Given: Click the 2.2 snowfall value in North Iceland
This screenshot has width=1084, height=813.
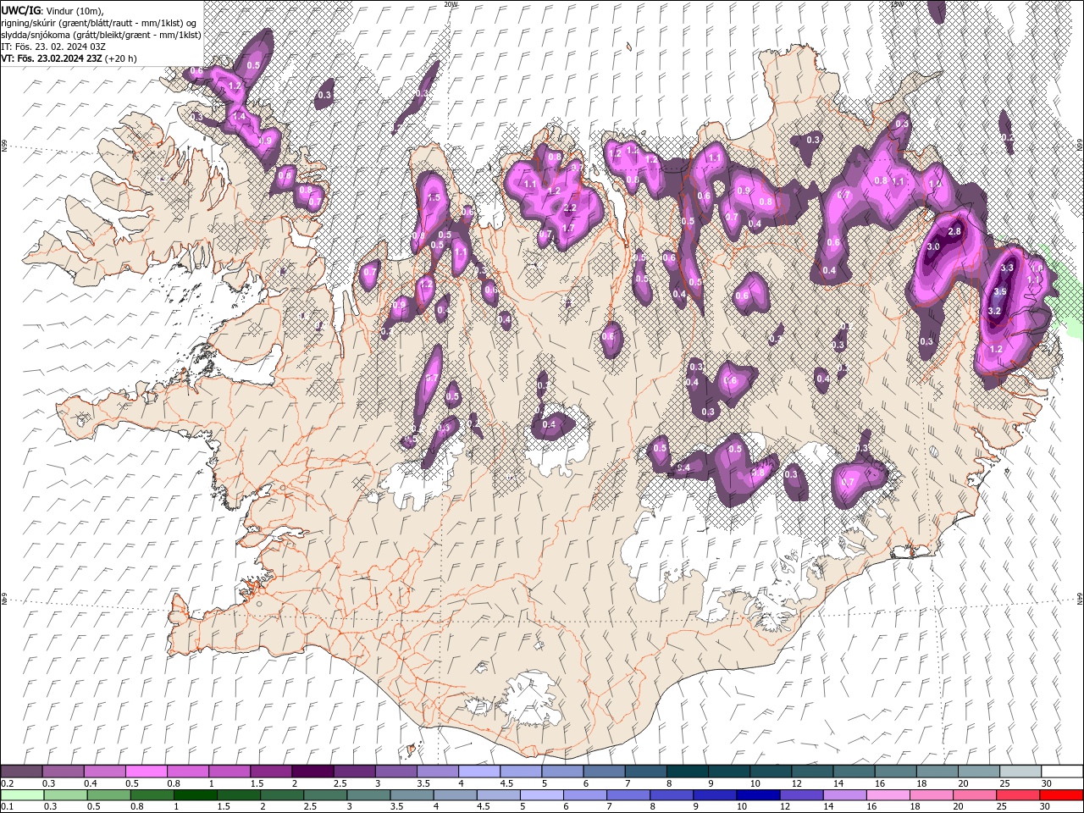Looking at the screenshot, I should pos(569,208).
